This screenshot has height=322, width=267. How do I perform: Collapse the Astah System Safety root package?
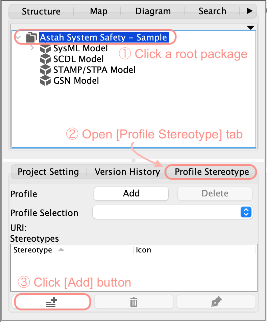click(x=19, y=37)
